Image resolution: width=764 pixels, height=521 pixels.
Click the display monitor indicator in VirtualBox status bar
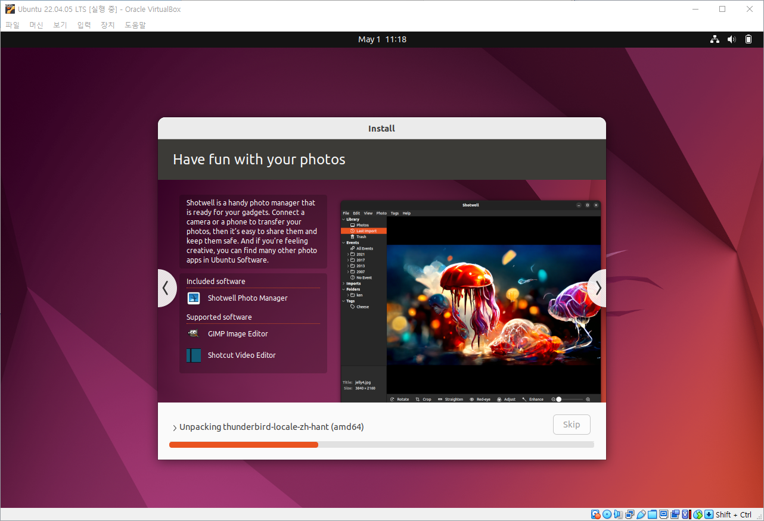click(663, 514)
